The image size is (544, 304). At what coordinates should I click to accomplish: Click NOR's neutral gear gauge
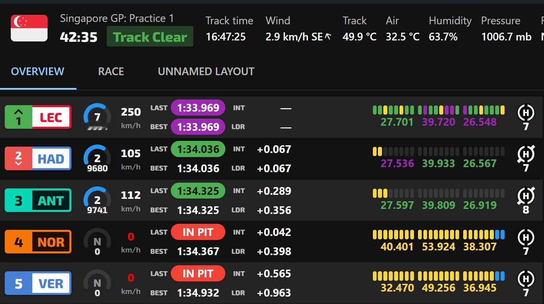97,242
